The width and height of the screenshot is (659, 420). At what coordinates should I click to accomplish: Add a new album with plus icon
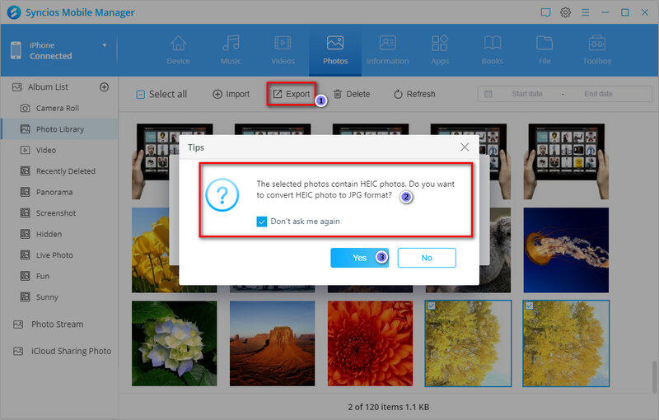pos(105,86)
